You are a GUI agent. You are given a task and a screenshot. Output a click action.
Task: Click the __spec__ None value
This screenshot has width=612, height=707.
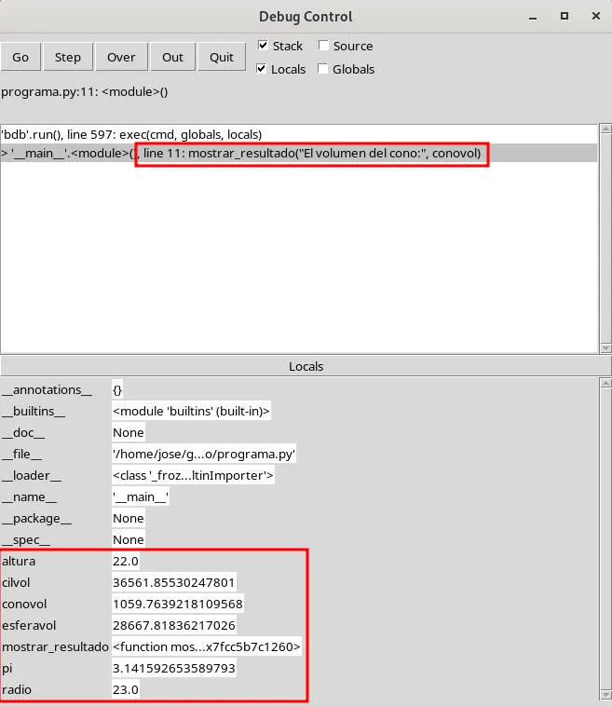(129, 539)
